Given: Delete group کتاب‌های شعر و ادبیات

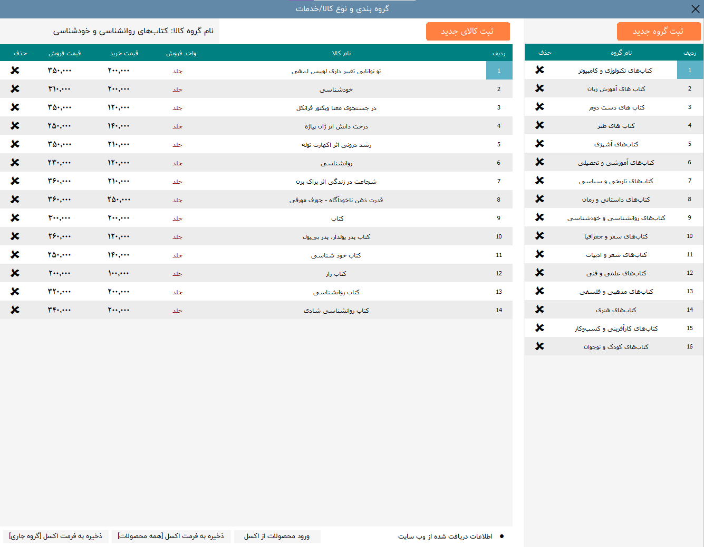Looking at the screenshot, I should [539, 254].
